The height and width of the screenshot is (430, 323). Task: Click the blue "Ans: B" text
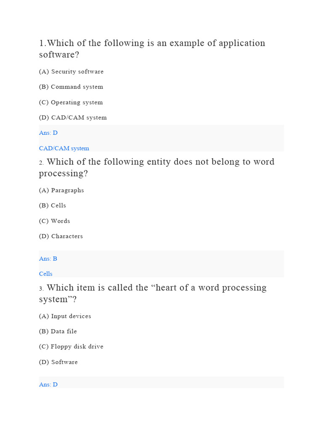(48, 259)
